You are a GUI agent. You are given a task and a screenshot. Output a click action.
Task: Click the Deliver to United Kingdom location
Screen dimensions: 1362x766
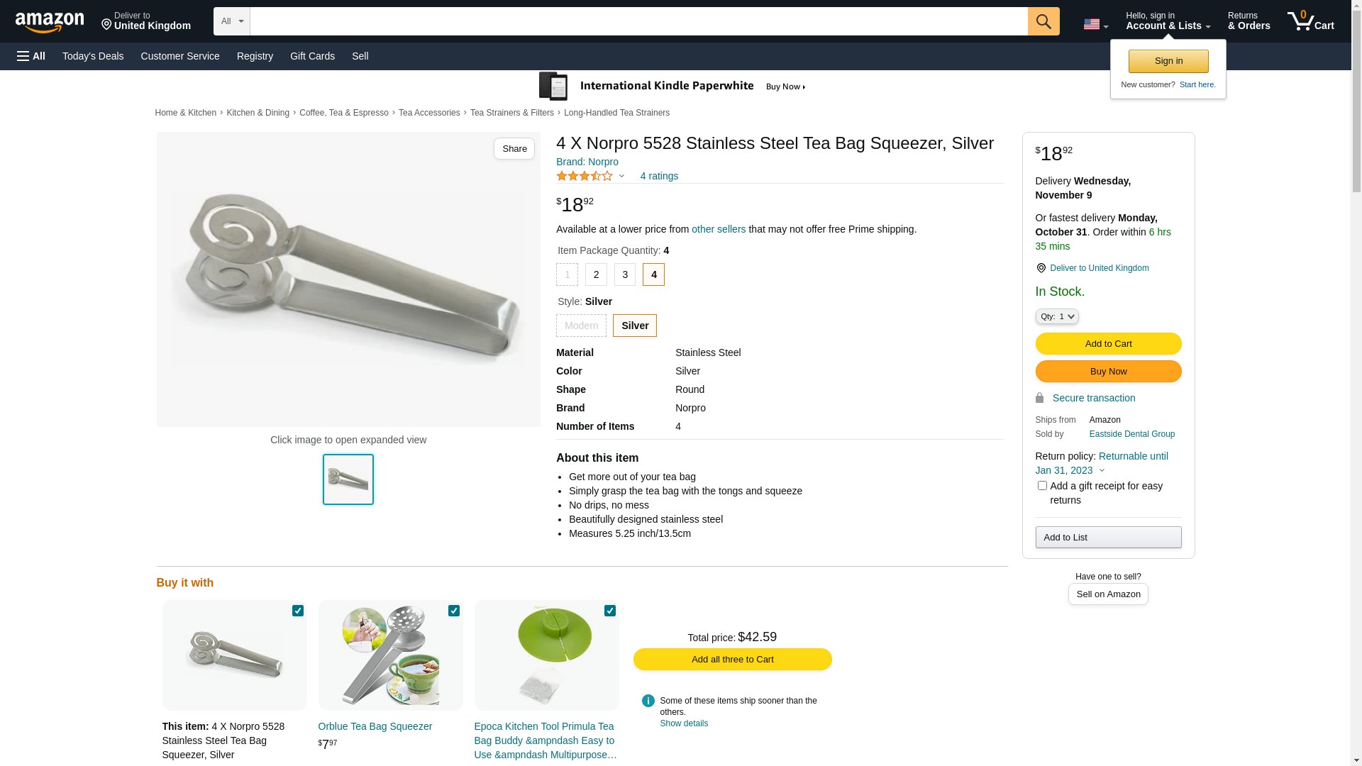[x=146, y=21]
